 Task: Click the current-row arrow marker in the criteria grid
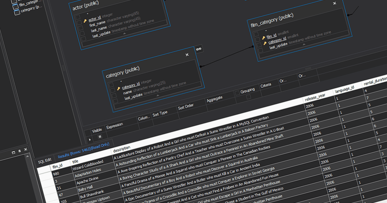click(90, 140)
